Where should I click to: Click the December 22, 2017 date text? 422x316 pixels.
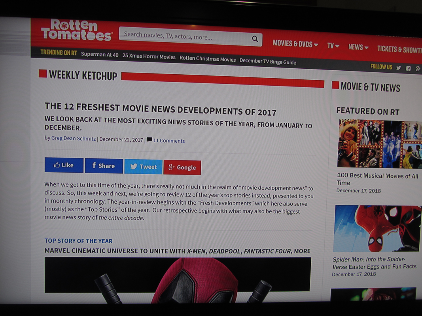click(121, 140)
